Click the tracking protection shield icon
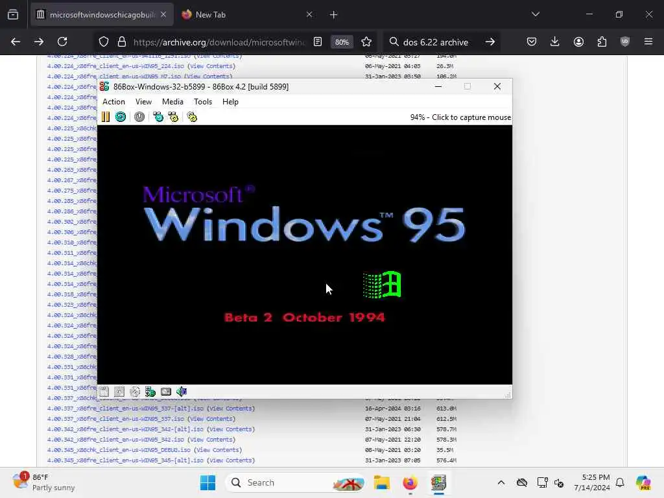 click(x=104, y=42)
